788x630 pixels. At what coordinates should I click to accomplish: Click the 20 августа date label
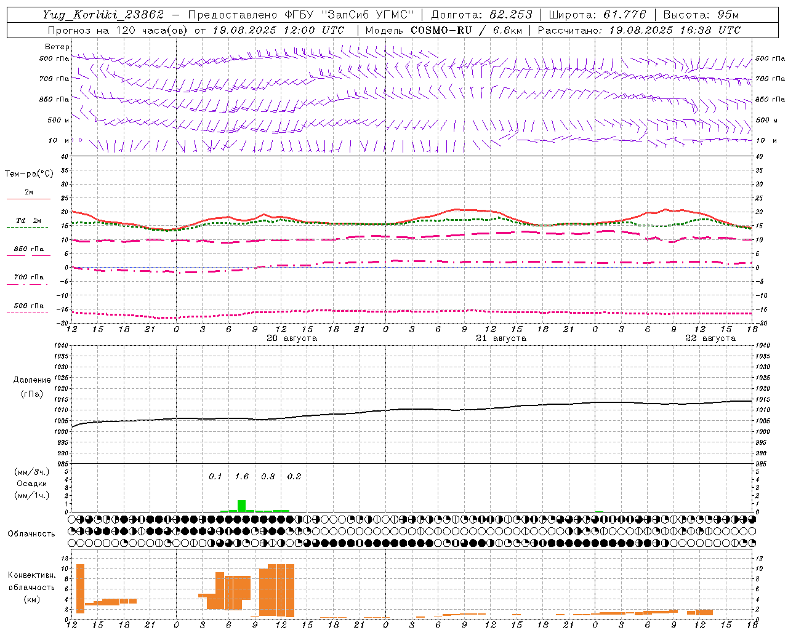[x=292, y=338]
